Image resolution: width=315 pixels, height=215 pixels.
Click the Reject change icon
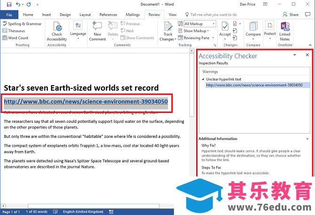coord(235,24)
